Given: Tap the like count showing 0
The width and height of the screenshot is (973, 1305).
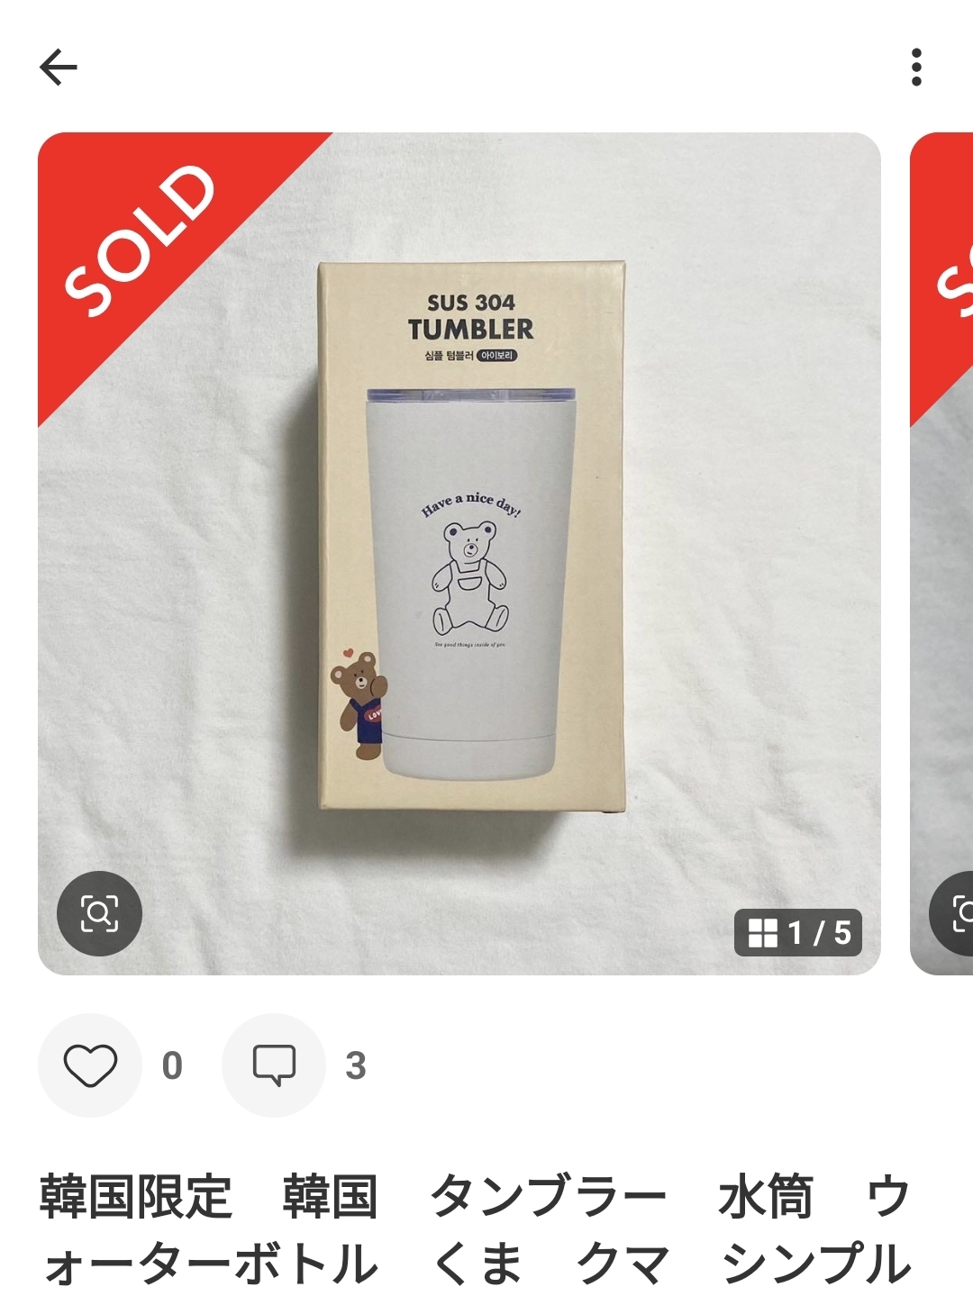Looking at the screenshot, I should (x=172, y=1065).
